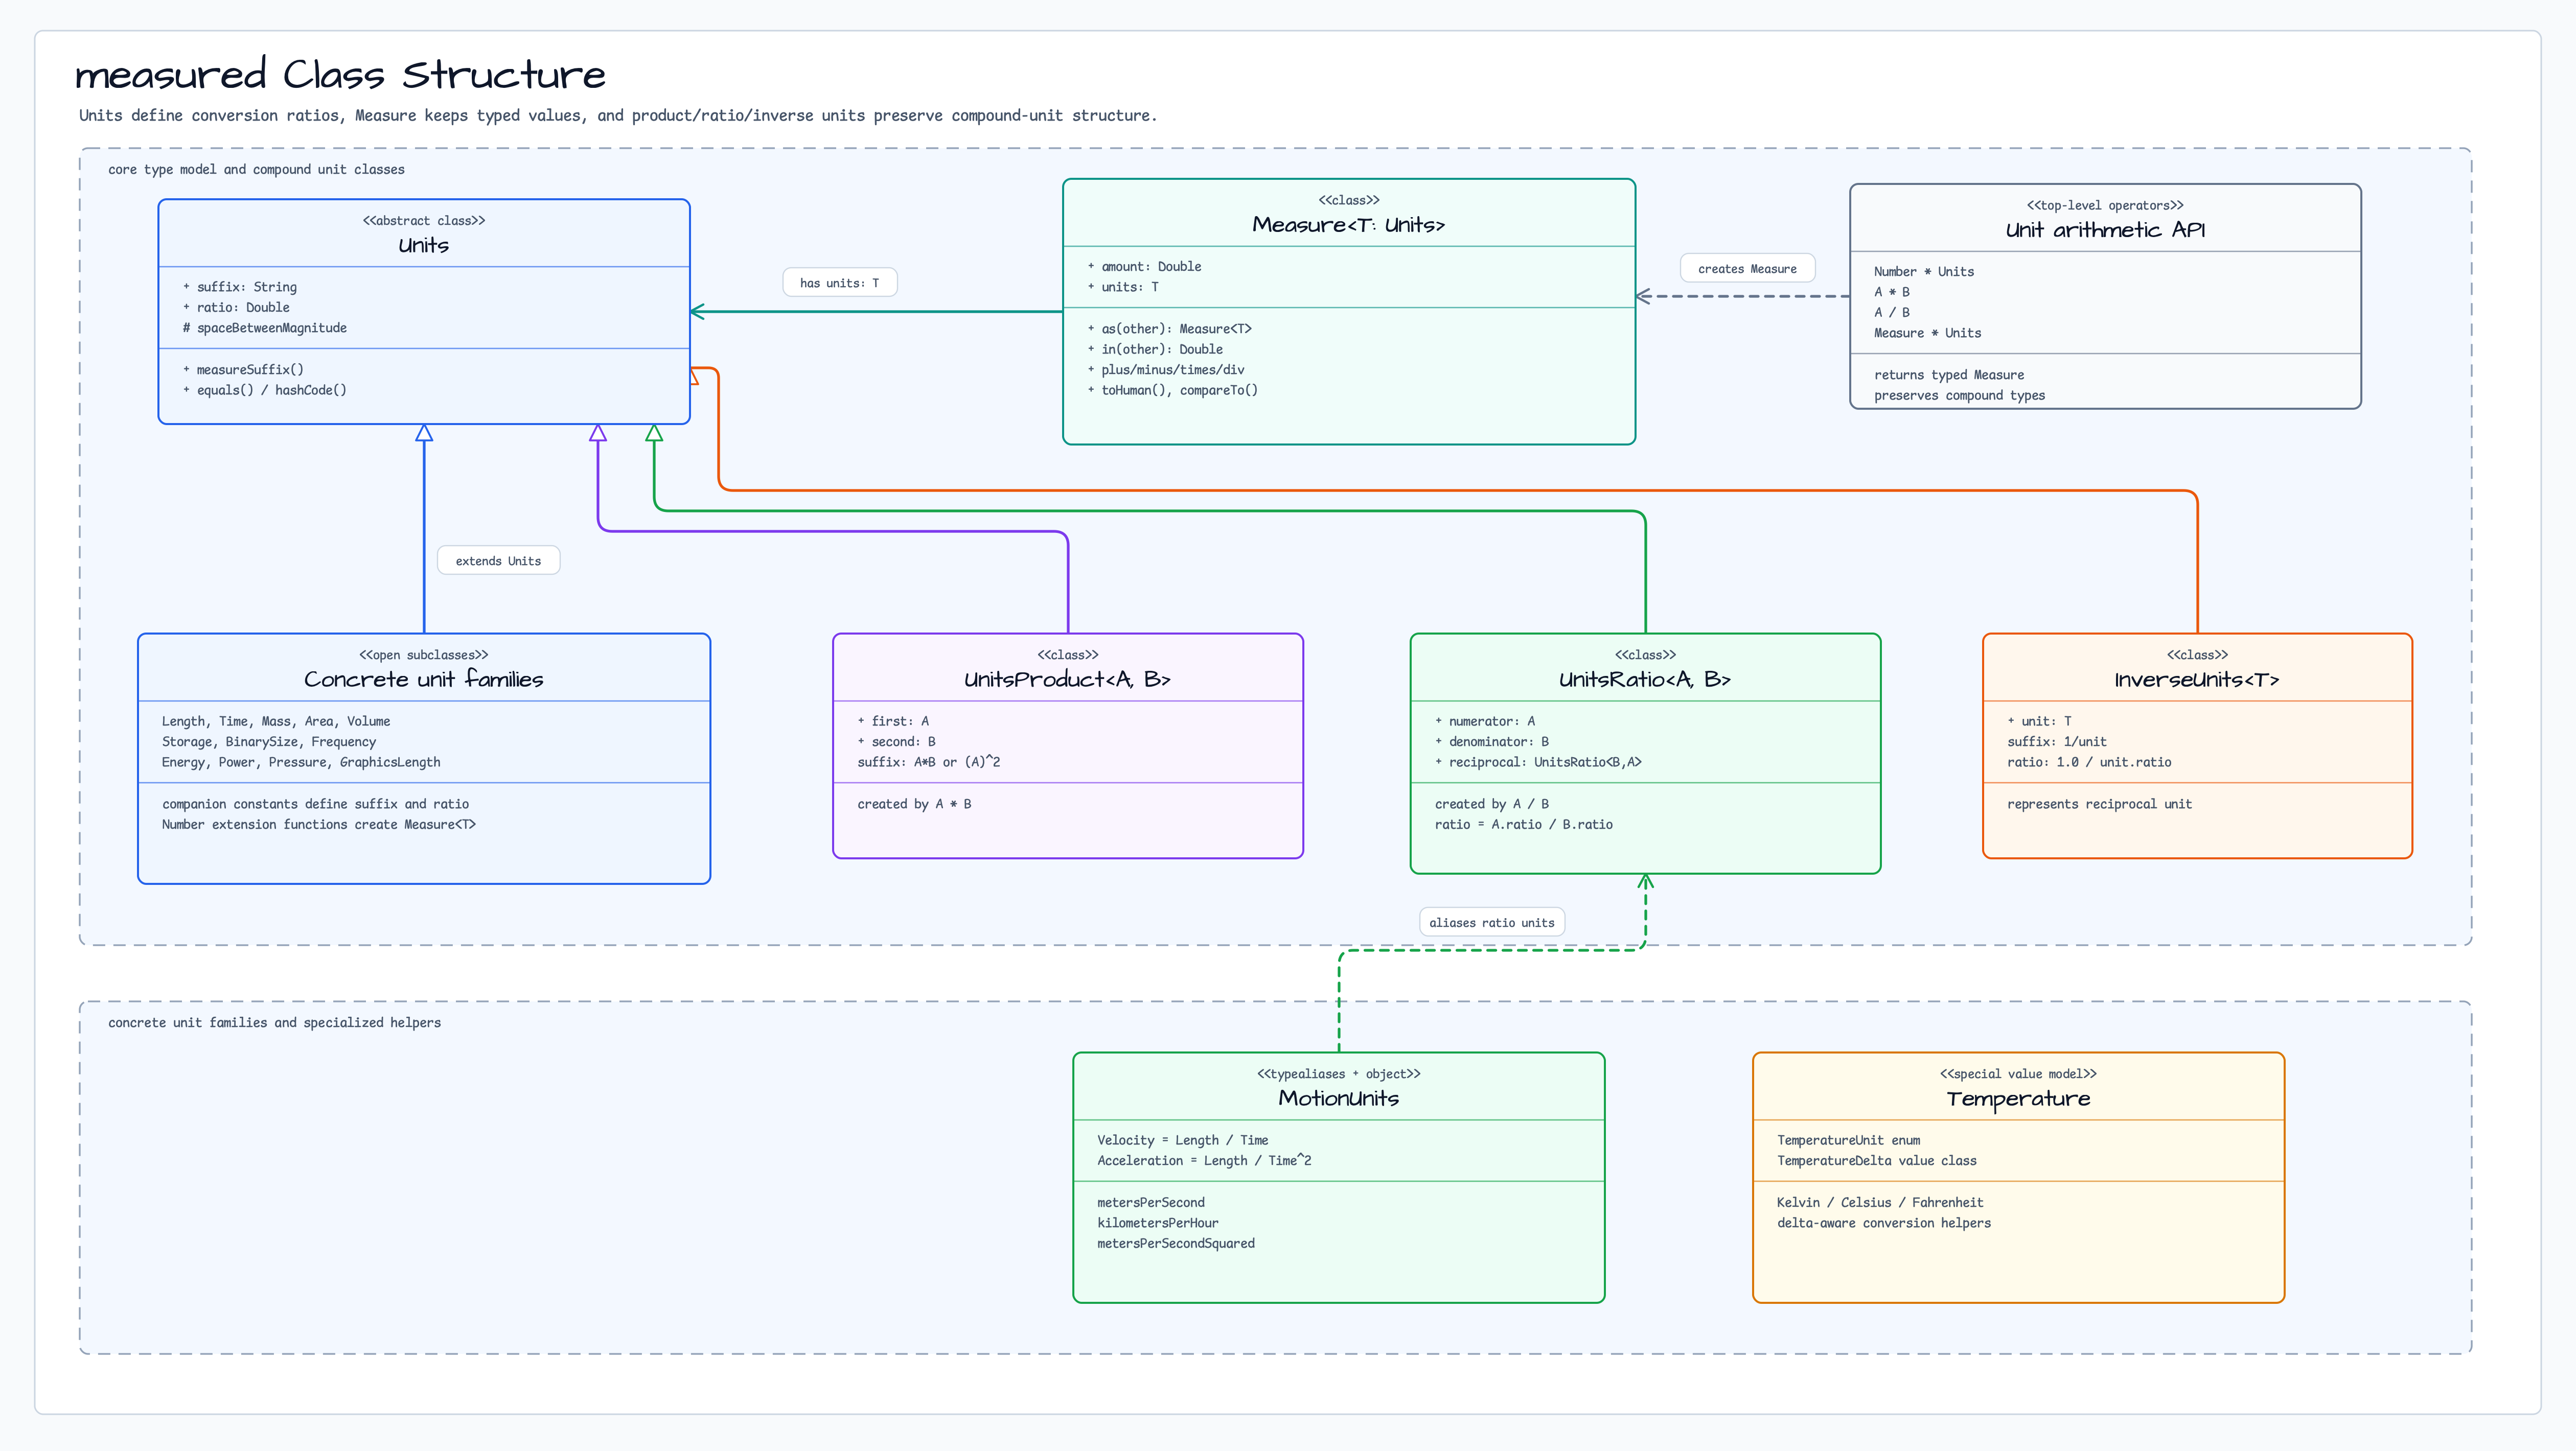Image resolution: width=2576 pixels, height=1451 pixels.
Task: Click 'Storage, BinarySize, Frequency' line
Action: tap(269, 741)
